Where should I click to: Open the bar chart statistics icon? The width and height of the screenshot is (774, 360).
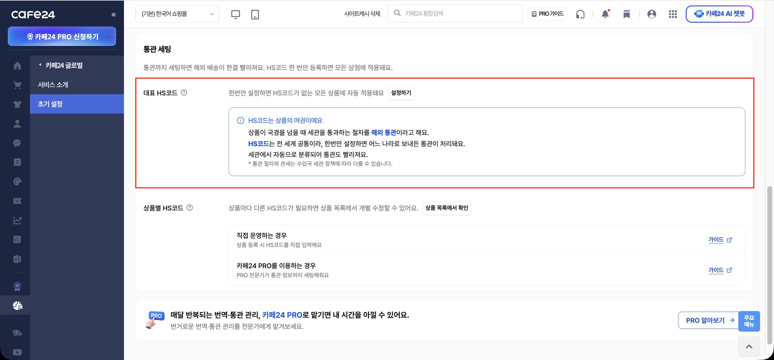tap(17, 239)
